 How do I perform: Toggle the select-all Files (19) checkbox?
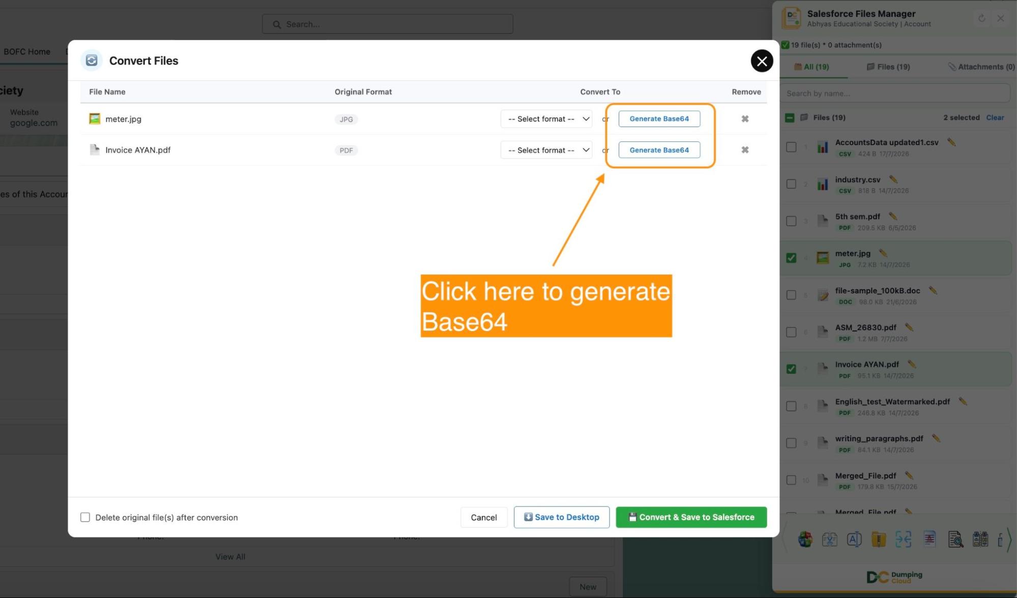coord(790,117)
